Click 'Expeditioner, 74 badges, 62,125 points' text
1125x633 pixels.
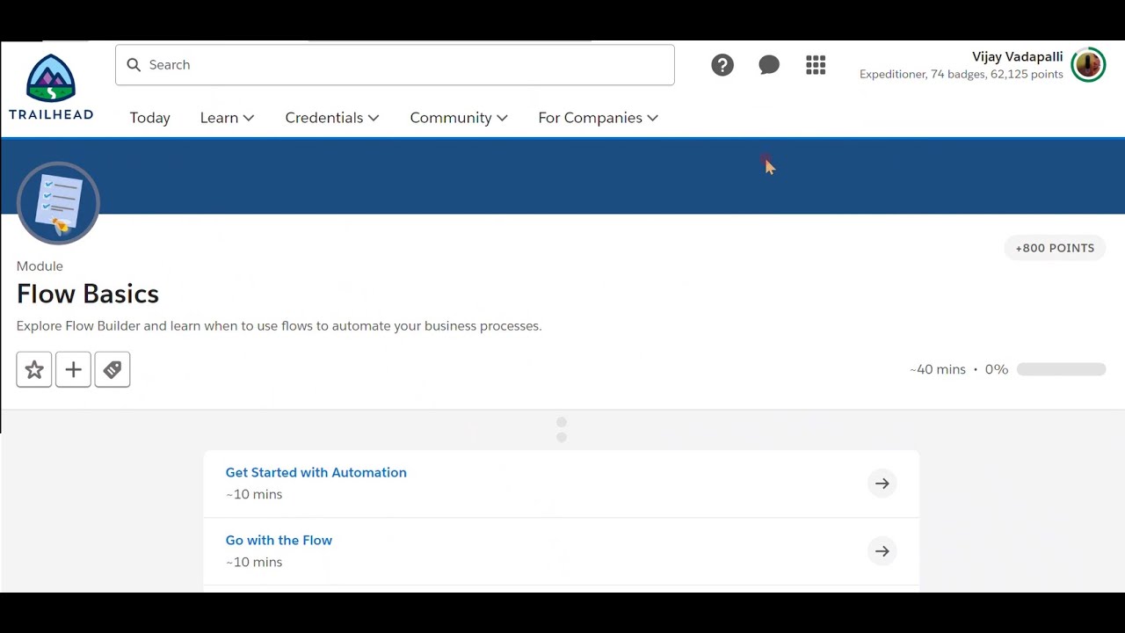962,75
